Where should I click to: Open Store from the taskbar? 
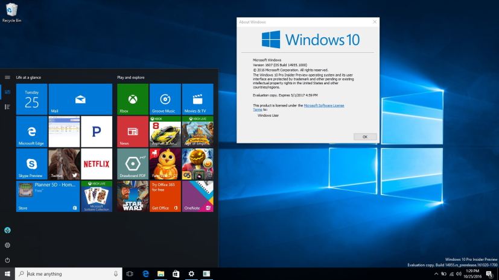click(176, 273)
